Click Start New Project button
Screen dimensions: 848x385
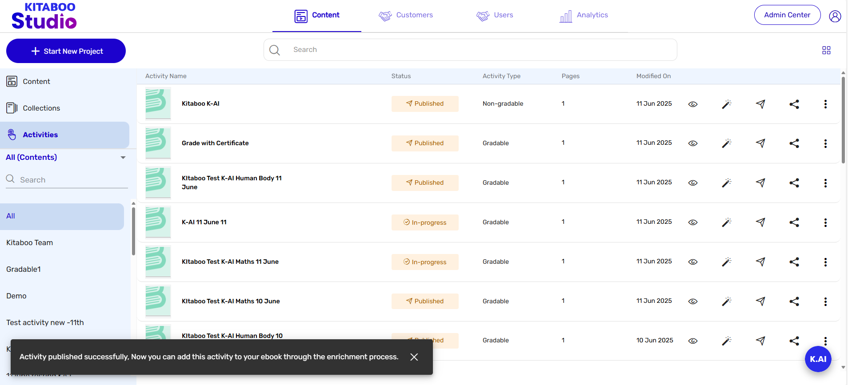(66, 51)
